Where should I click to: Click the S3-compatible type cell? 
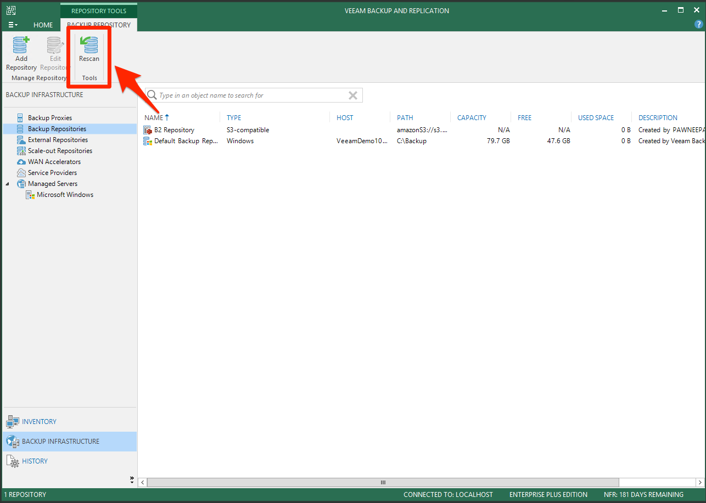click(248, 130)
